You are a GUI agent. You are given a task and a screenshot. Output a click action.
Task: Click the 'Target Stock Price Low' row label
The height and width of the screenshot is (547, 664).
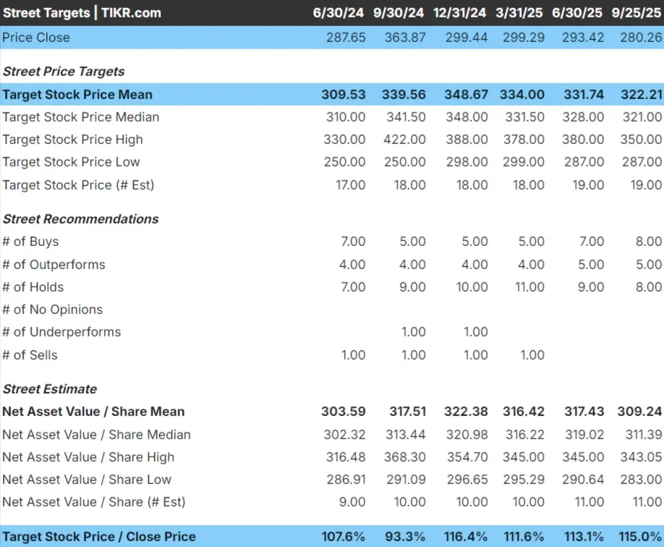click(71, 162)
